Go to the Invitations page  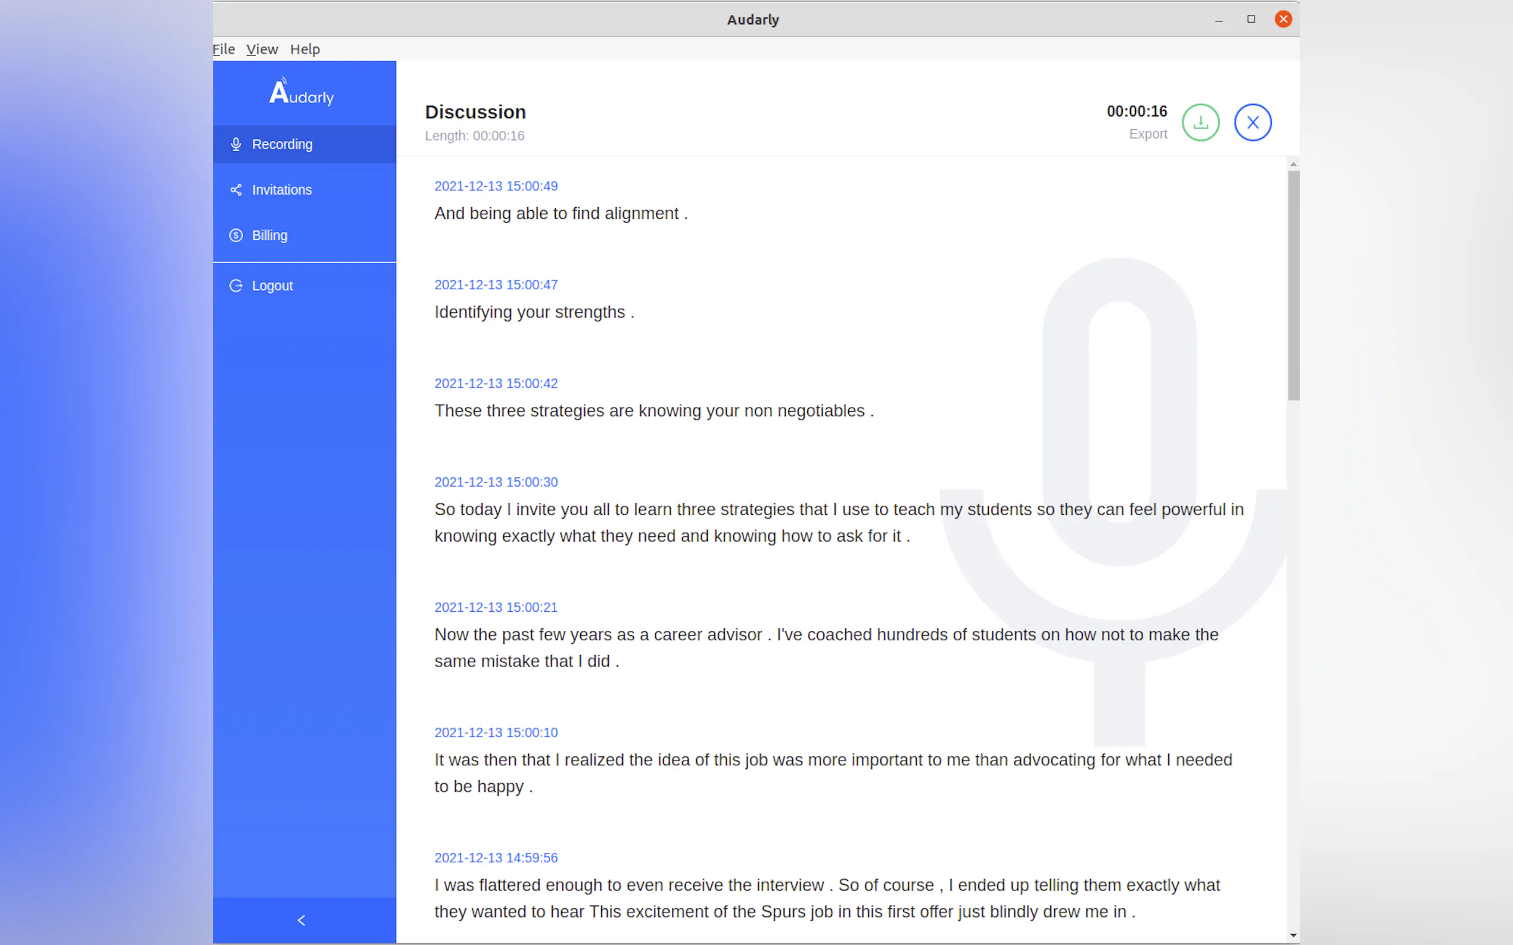coord(282,190)
